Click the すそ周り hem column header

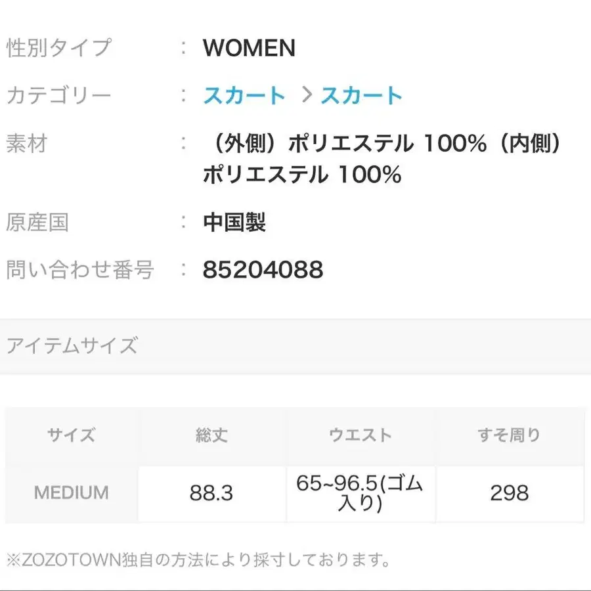click(x=509, y=434)
